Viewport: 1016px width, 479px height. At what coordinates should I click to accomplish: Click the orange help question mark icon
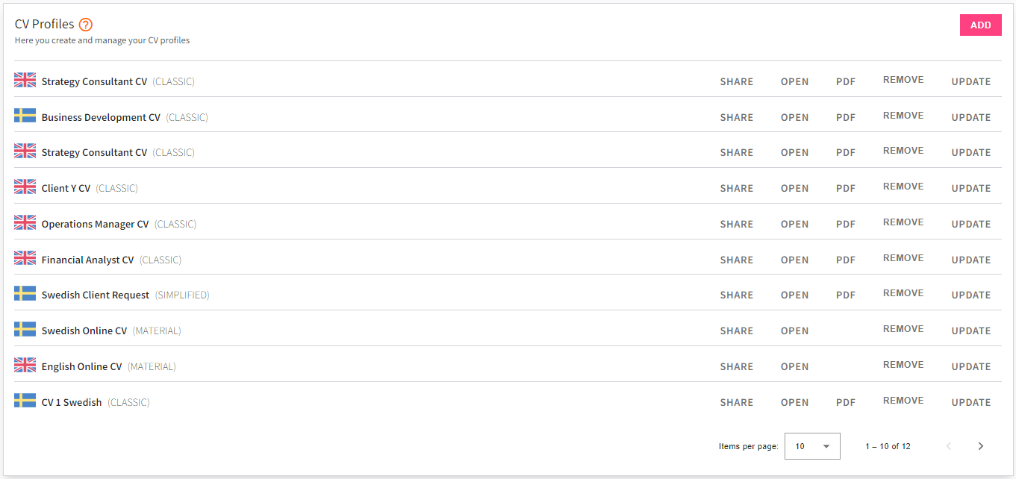click(x=86, y=25)
